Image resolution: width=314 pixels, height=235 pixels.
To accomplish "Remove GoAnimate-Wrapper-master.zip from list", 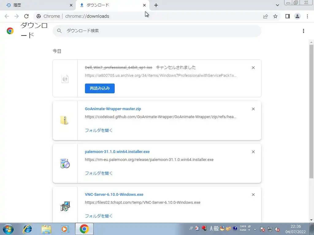I will point(253,109).
